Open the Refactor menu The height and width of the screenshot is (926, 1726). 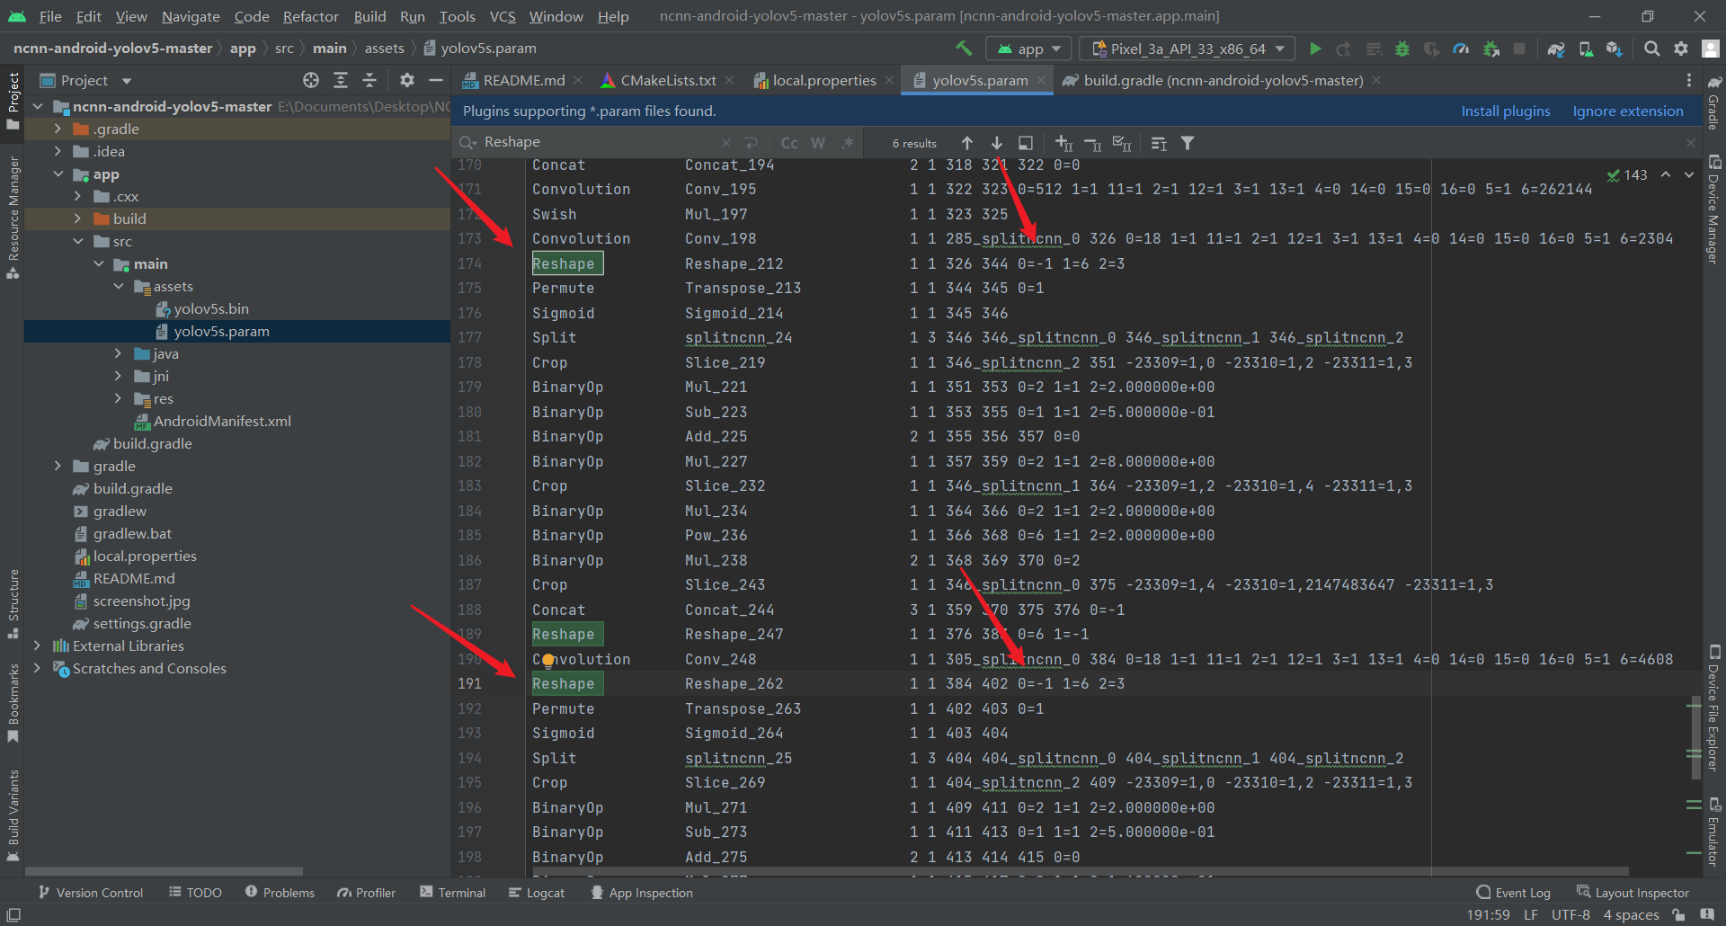pyautogui.click(x=310, y=16)
